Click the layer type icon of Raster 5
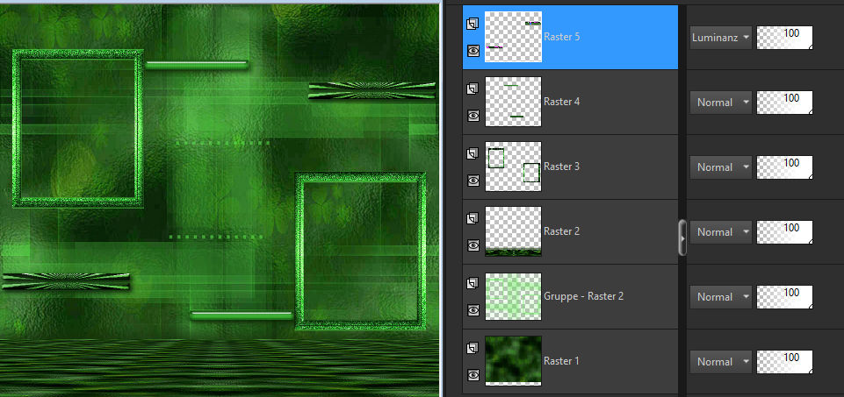This screenshot has height=397, width=844. pos(472,24)
